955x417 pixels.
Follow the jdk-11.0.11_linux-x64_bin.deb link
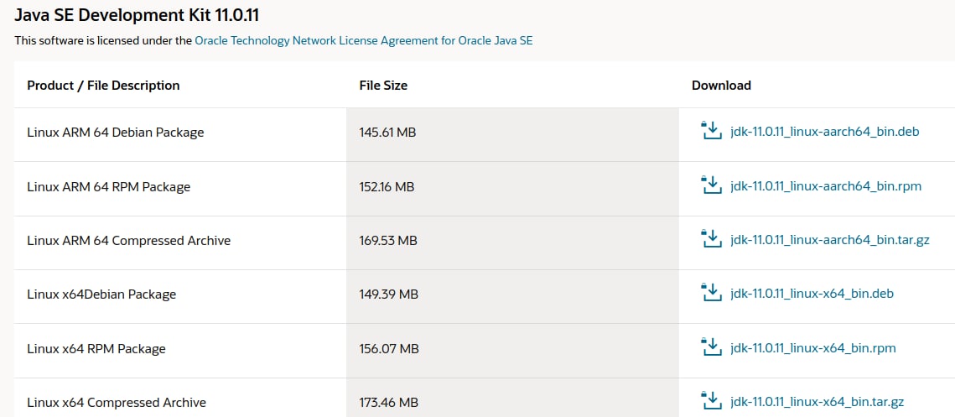(812, 294)
